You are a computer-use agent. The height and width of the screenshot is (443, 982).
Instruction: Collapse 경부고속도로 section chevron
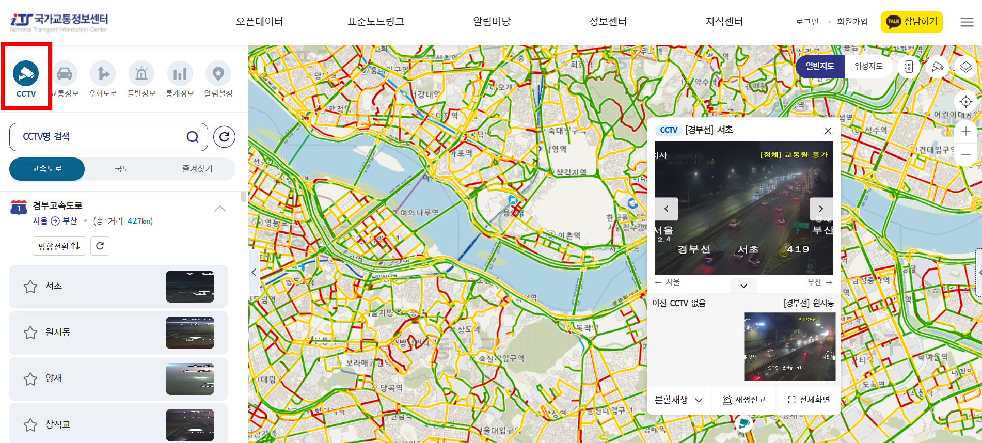point(220,209)
